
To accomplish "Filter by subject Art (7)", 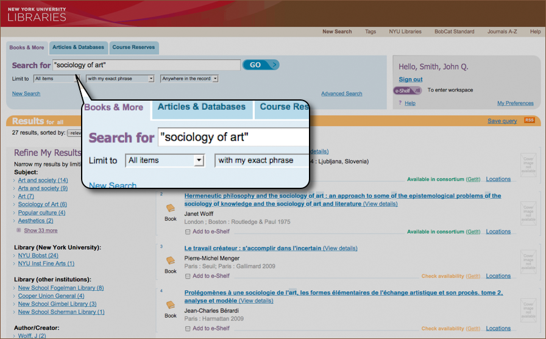I will 26,196.
